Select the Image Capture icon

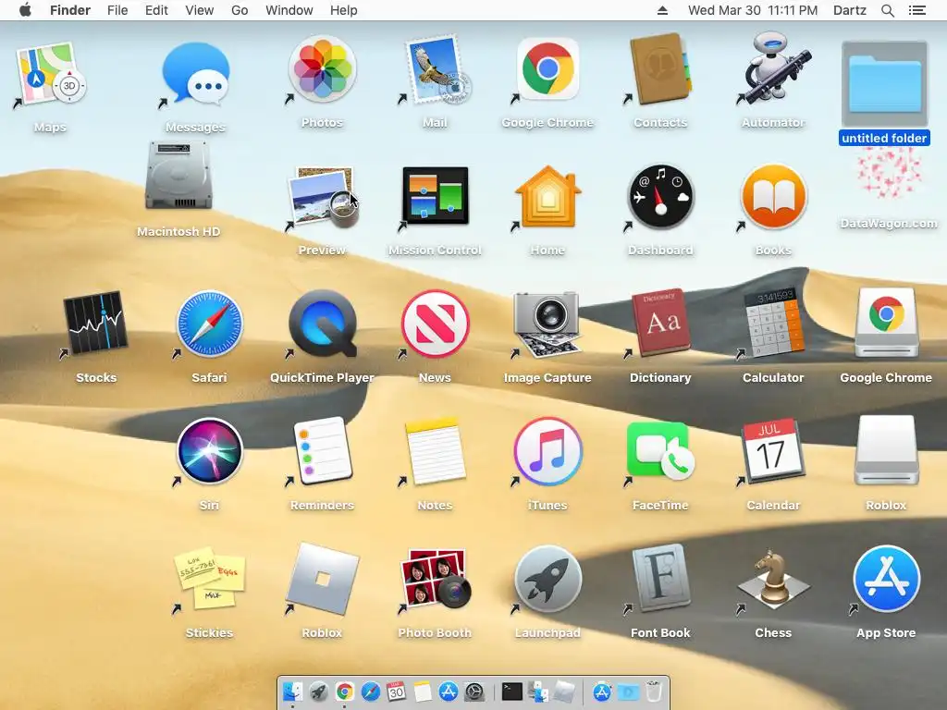point(547,324)
